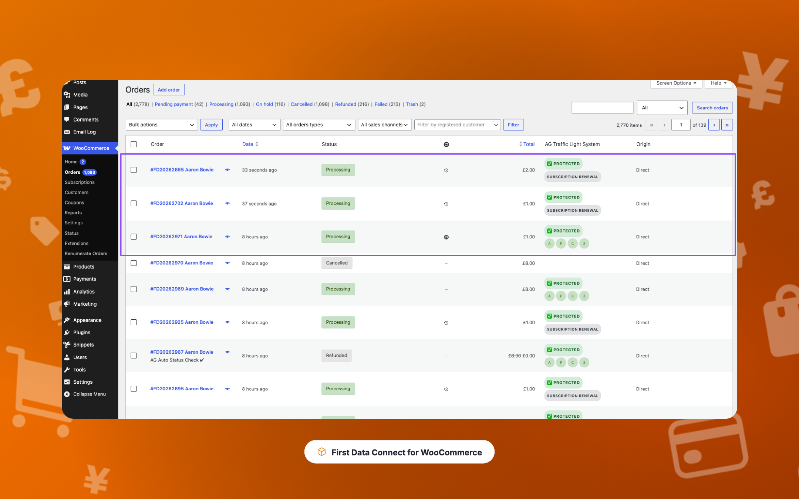Click the notes icon for order #FD20262971
Viewport: 799px width, 499px height.
446,237
